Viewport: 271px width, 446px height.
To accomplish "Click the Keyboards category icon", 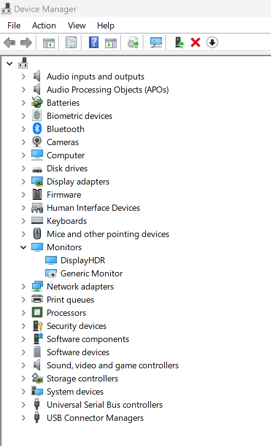I will [x=37, y=221].
